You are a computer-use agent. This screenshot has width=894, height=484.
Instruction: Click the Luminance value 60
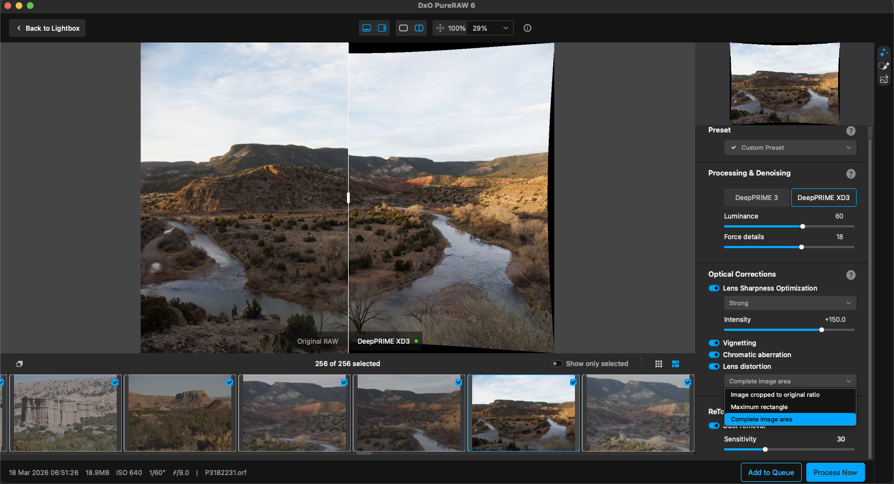coord(839,216)
